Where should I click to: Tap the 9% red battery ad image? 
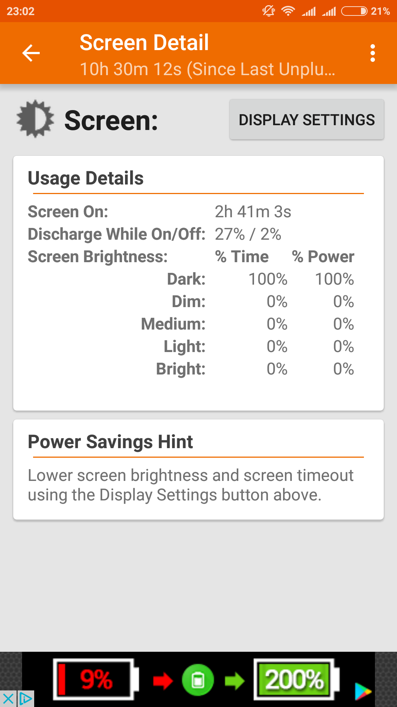click(x=96, y=679)
